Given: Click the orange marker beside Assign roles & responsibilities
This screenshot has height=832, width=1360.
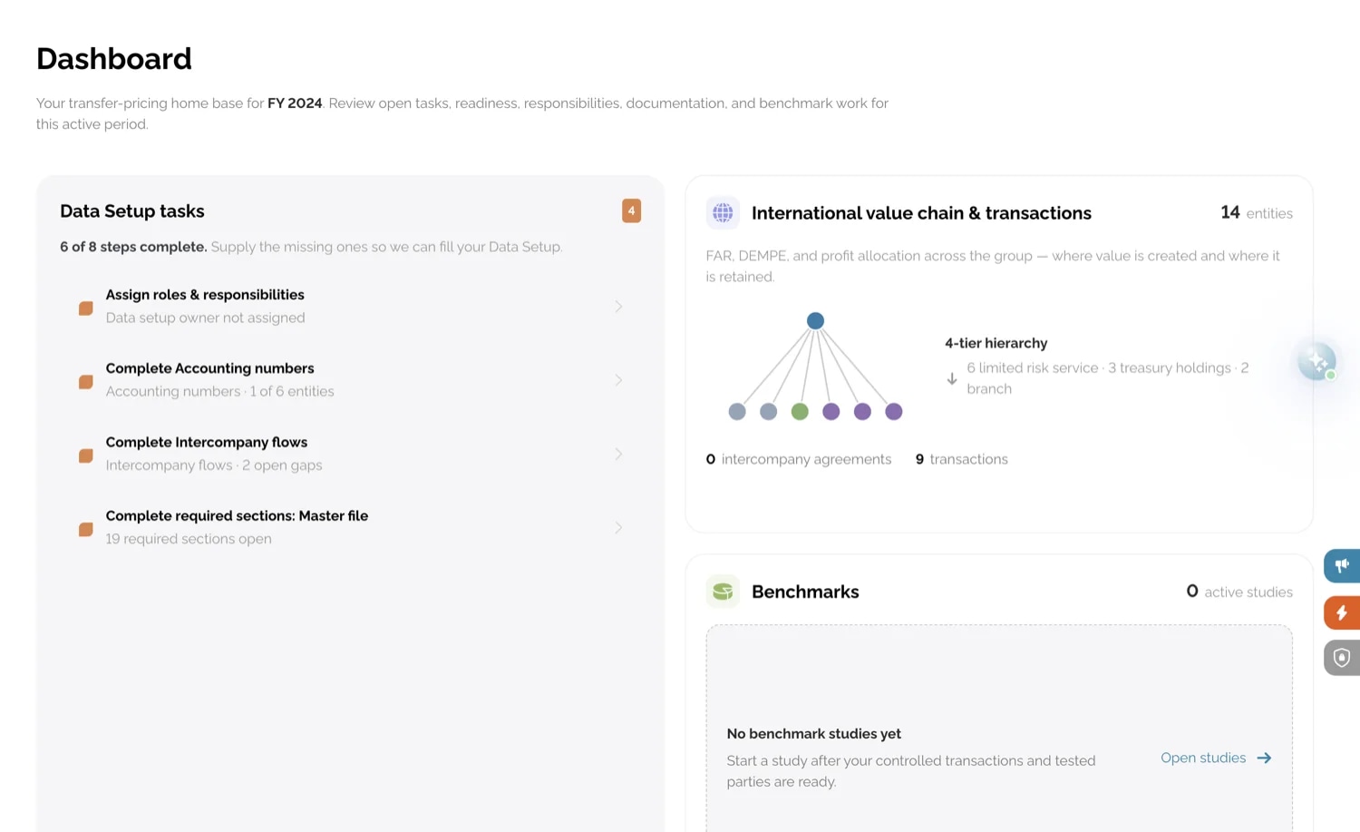Looking at the screenshot, I should (x=86, y=308).
